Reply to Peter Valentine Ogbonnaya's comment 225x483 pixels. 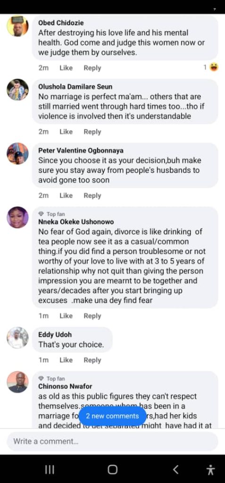[x=92, y=196]
